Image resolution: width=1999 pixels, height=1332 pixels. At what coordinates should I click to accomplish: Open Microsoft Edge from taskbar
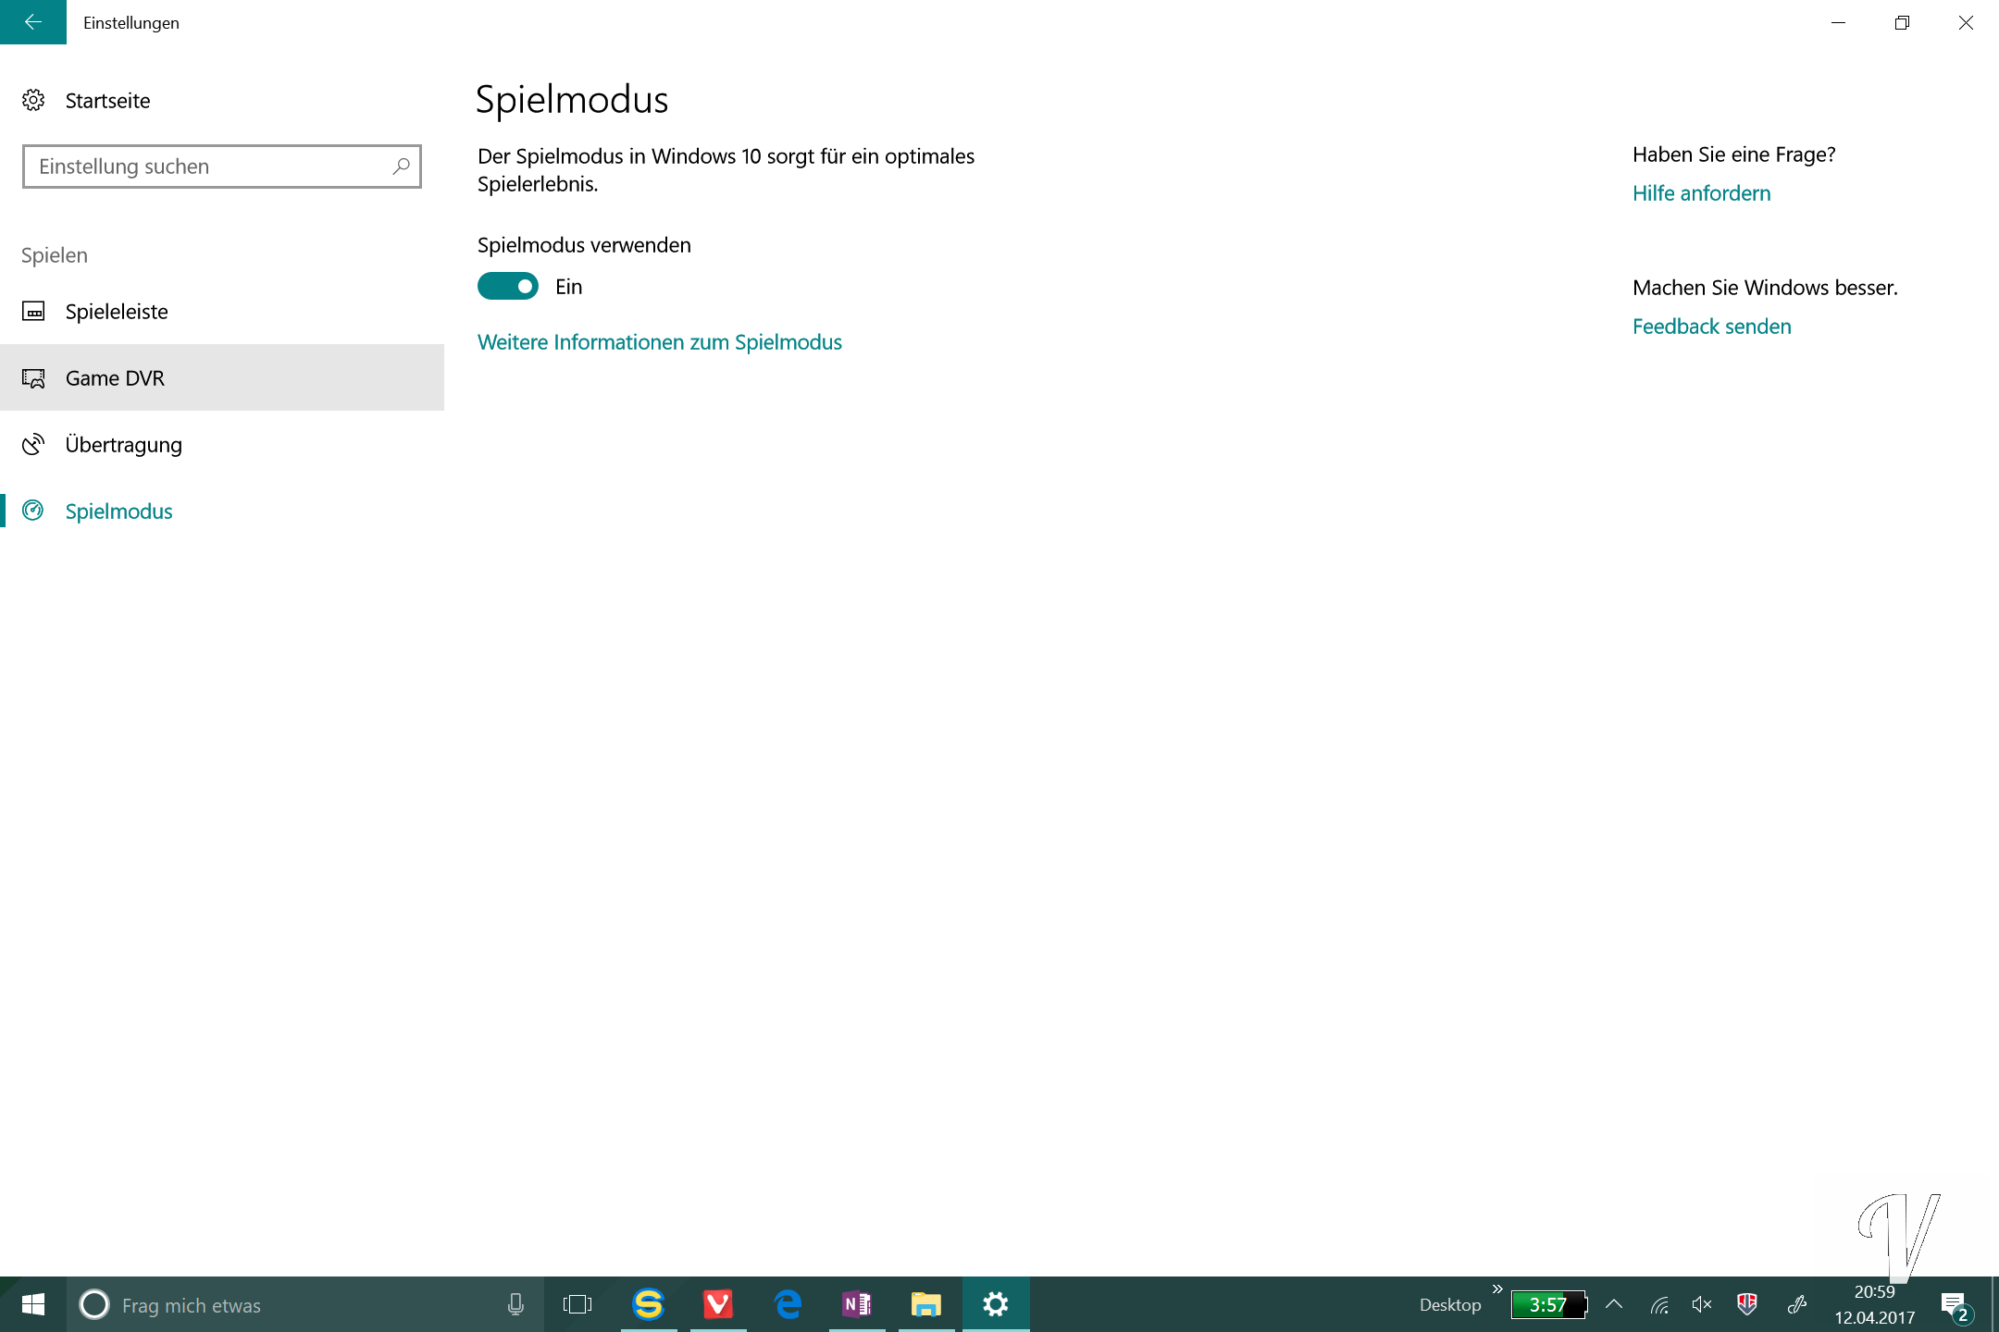788,1304
